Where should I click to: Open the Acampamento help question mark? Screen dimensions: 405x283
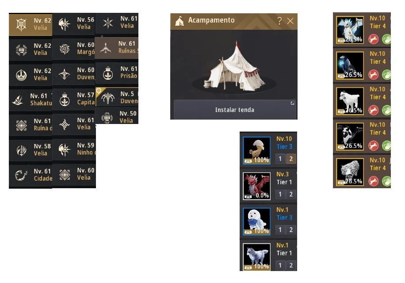(x=279, y=21)
